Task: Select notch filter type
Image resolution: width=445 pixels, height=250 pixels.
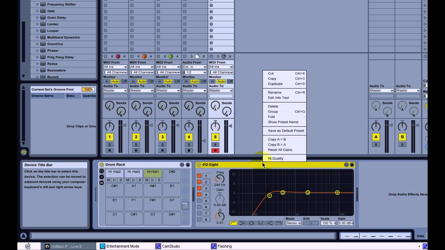Action: (x=260, y=223)
